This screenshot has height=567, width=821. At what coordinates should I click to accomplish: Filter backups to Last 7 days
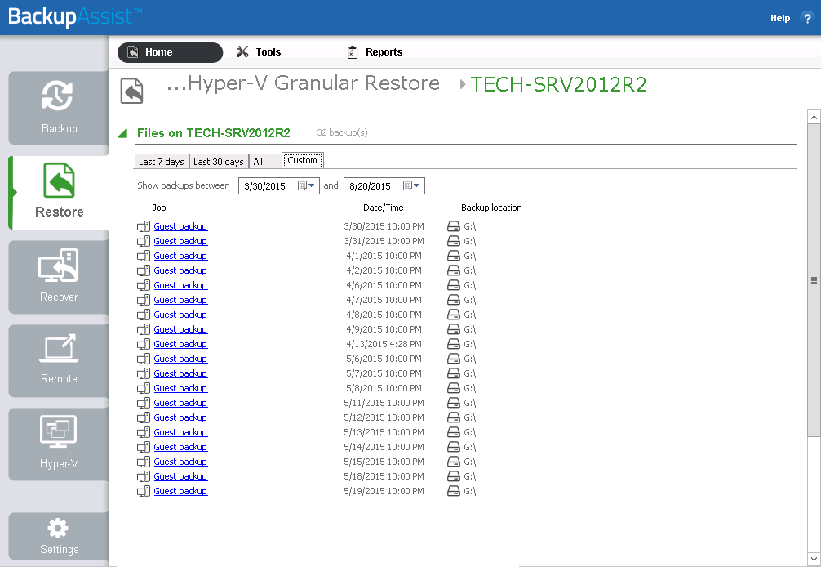point(162,162)
